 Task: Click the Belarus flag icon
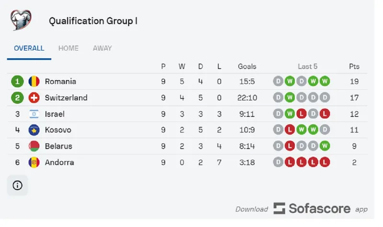[34, 146]
